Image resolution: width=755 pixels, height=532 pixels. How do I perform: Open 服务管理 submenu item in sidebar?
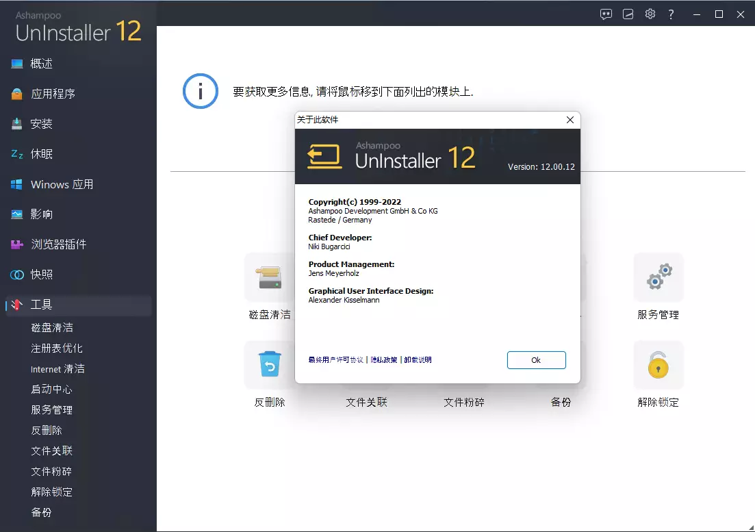coord(51,409)
